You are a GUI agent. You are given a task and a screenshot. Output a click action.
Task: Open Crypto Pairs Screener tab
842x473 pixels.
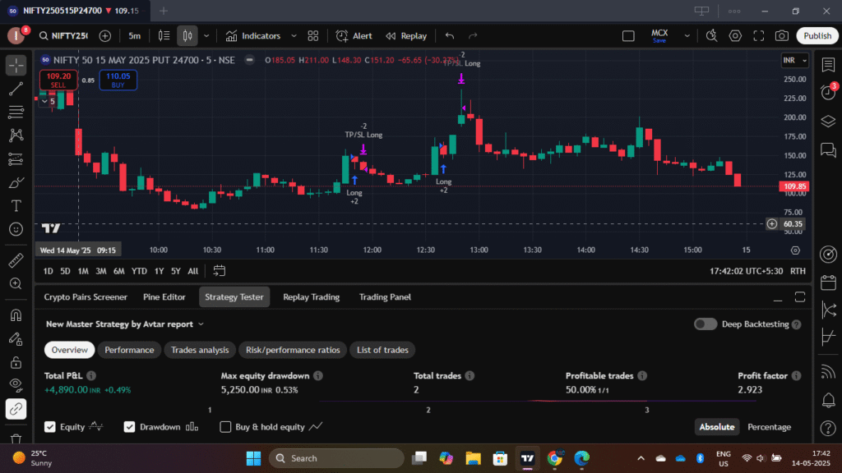(86, 297)
